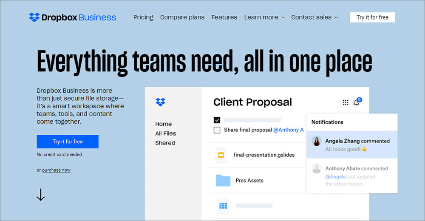
Task: Uncheck the completed task checkbox
Action: 217,120
